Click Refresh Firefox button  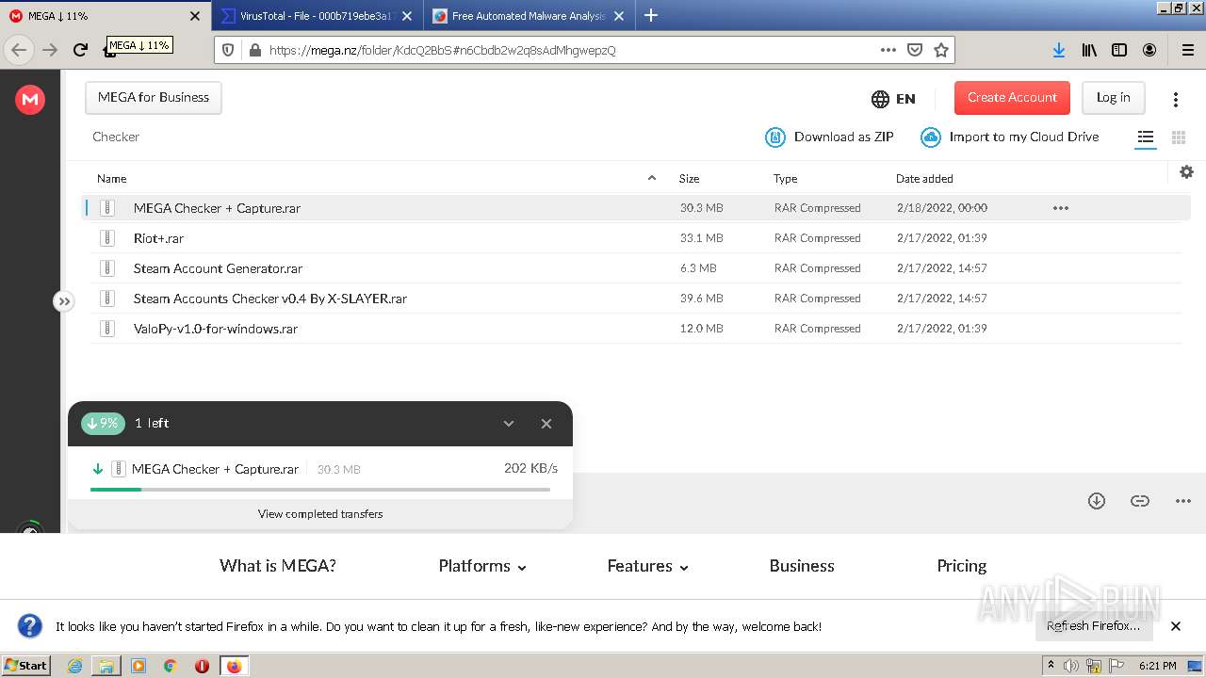(x=1094, y=626)
